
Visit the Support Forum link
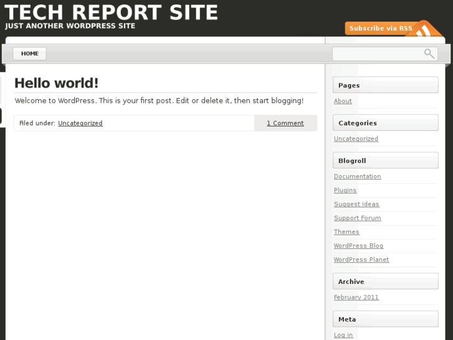[358, 218]
